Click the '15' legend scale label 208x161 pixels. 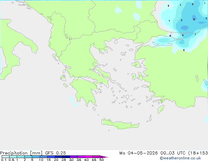click(49, 160)
